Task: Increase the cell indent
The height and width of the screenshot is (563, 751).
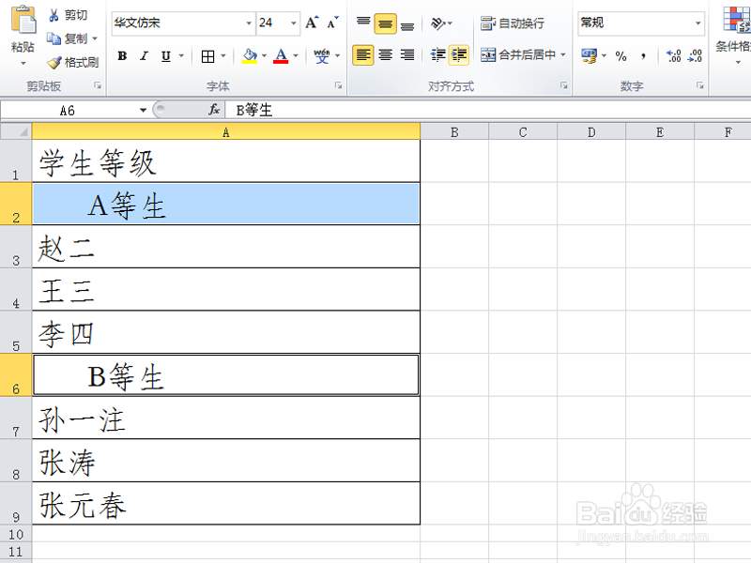Action: coord(459,55)
